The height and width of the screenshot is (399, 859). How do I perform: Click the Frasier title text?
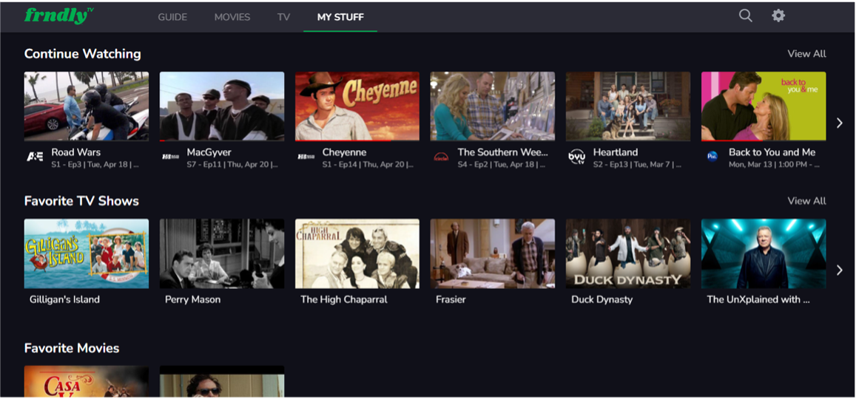pyautogui.click(x=451, y=299)
